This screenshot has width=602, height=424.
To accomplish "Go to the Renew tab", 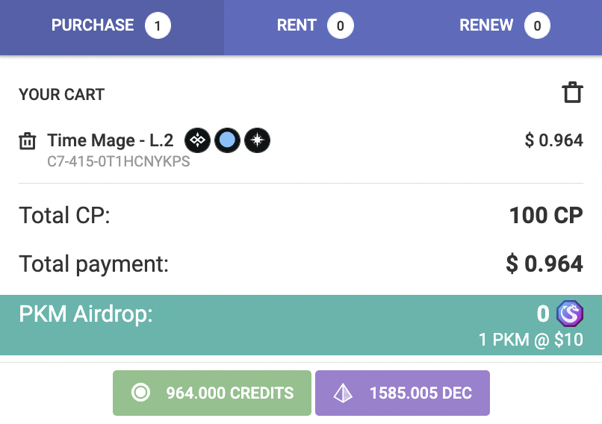I will [505, 27].
